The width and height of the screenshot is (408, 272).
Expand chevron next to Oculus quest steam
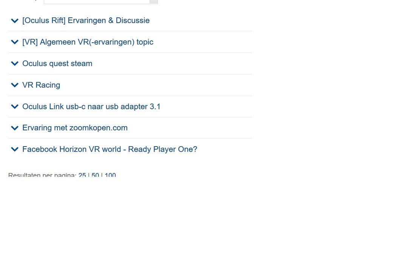coord(15,63)
